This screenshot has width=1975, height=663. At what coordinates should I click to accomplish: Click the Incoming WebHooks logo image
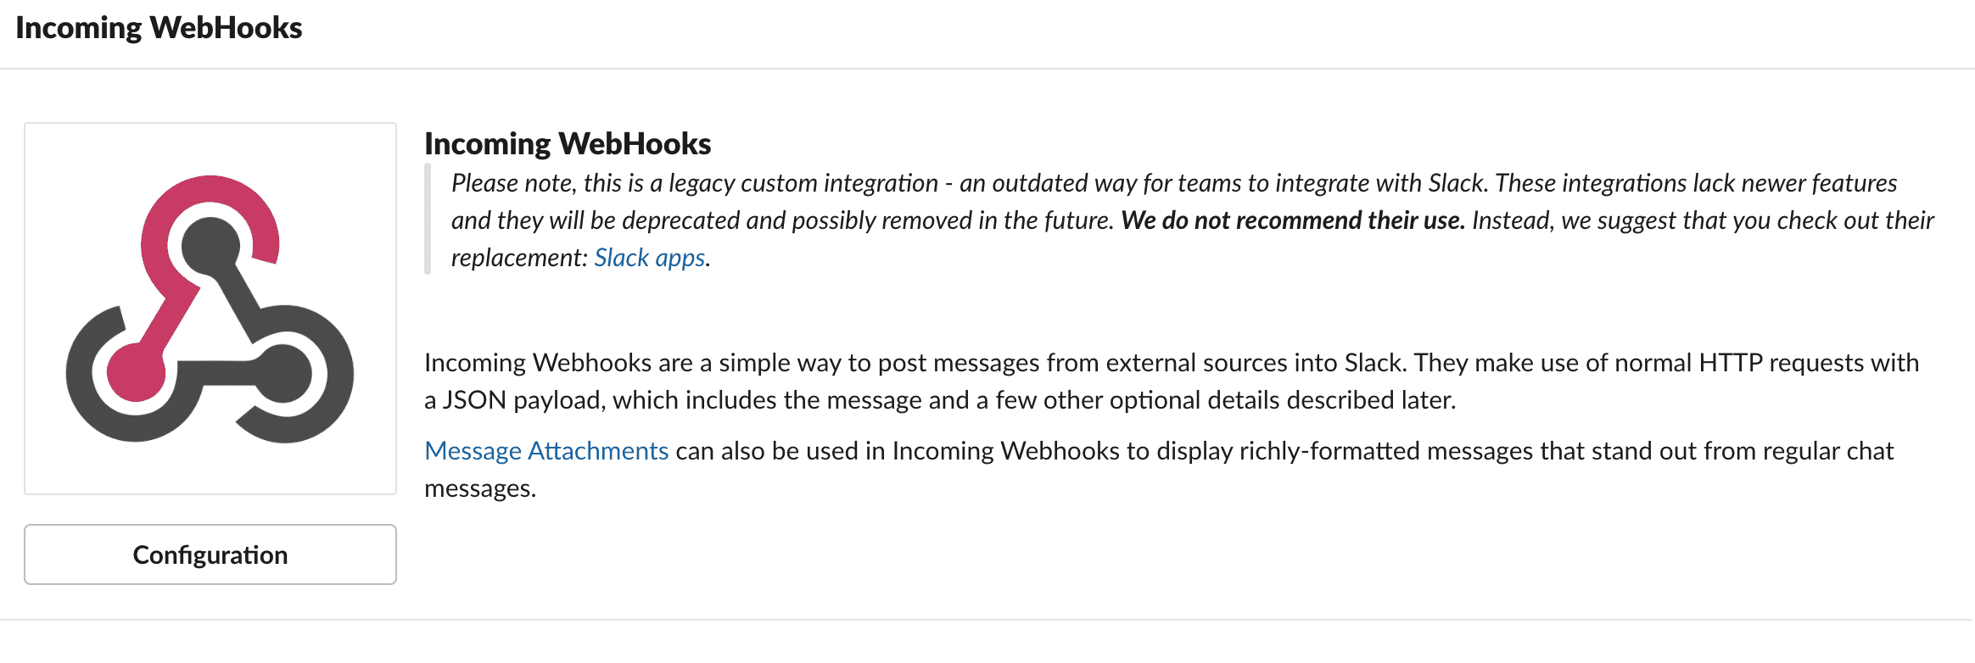(x=210, y=309)
